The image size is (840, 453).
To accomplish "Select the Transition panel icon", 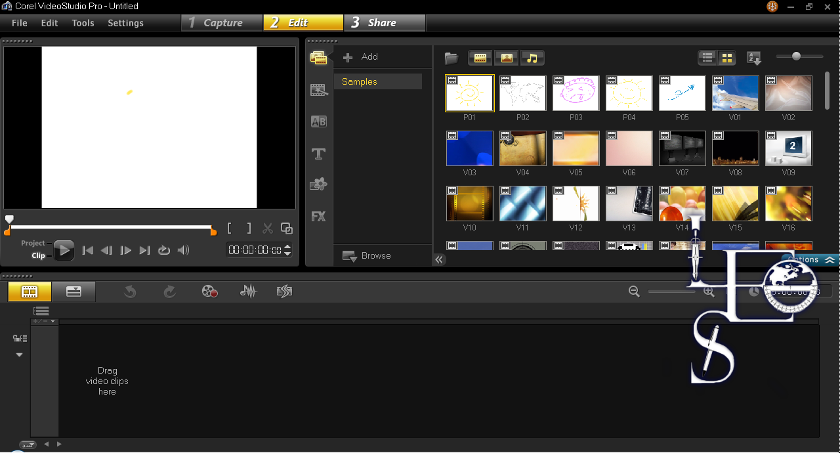I will [318, 121].
